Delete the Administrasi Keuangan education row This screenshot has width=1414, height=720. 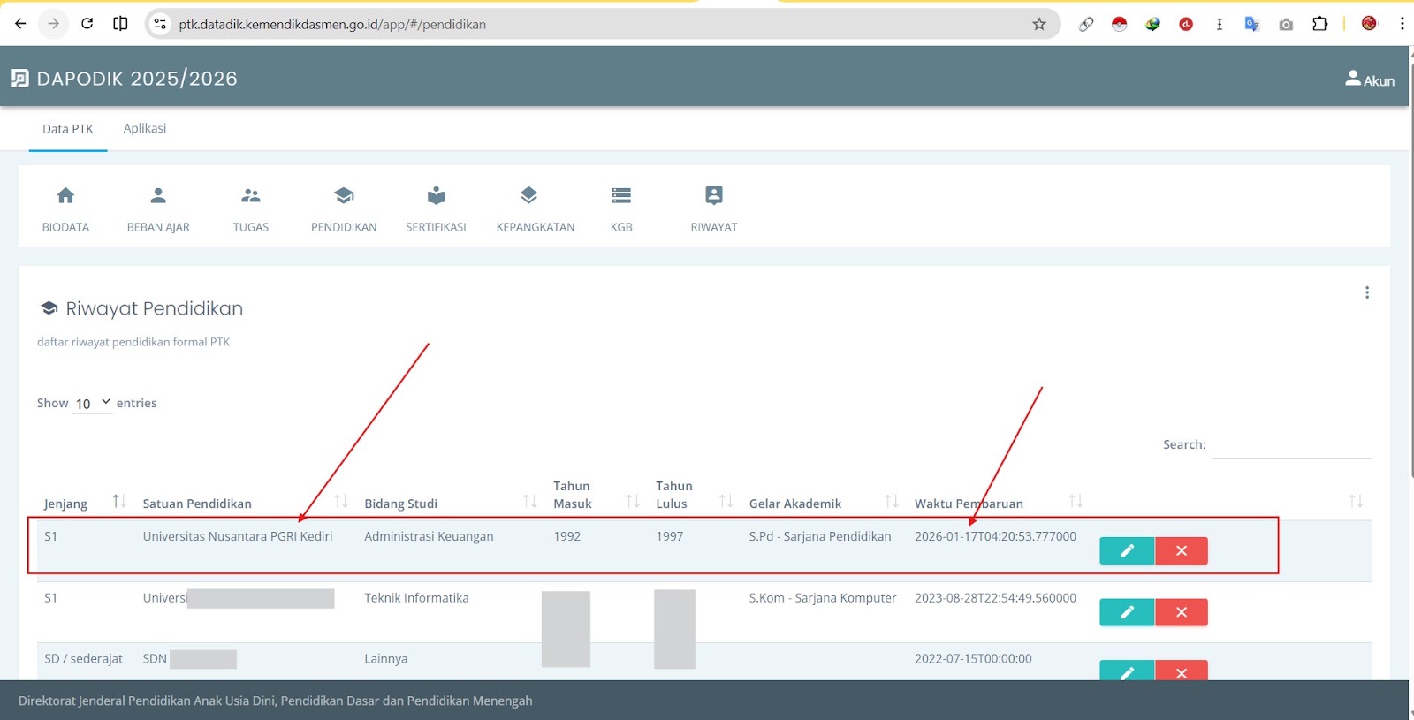[x=1182, y=550]
